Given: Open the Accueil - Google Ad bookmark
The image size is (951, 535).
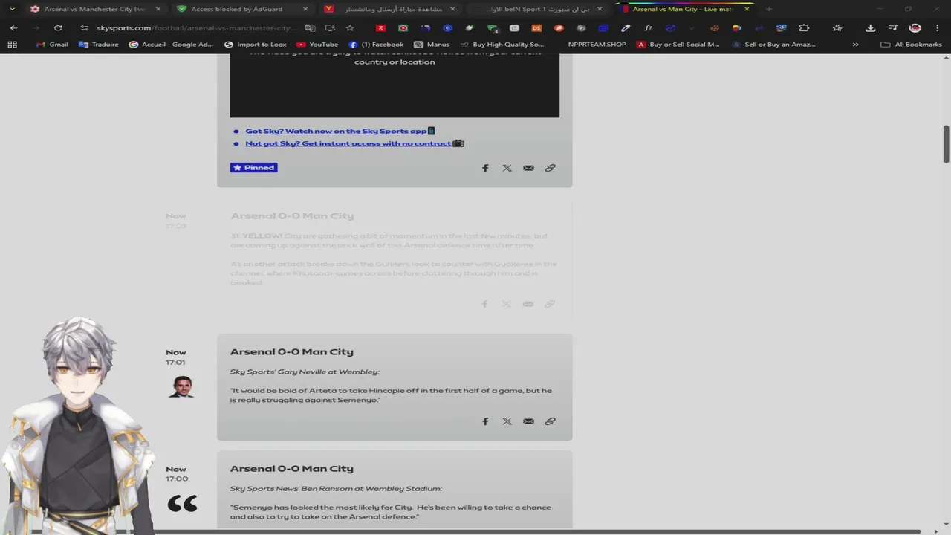Looking at the screenshot, I should (171, 45).
